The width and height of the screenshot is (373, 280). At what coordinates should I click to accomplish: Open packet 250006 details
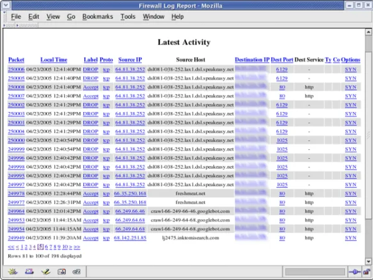click(x=16, y=69)
